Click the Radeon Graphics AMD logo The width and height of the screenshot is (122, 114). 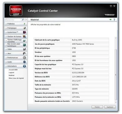tap(16, 11)
